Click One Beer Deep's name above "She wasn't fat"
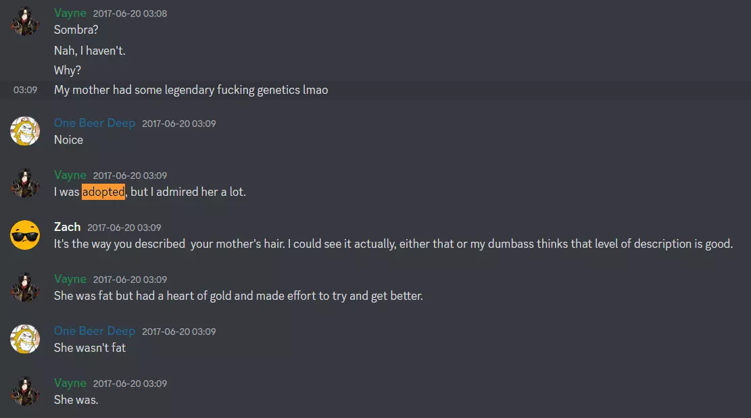 point(95,331)
